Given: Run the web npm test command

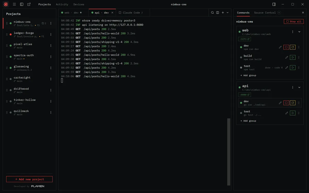Looking at the screenshot, I should pyautogui.click(x=293, y=68).
